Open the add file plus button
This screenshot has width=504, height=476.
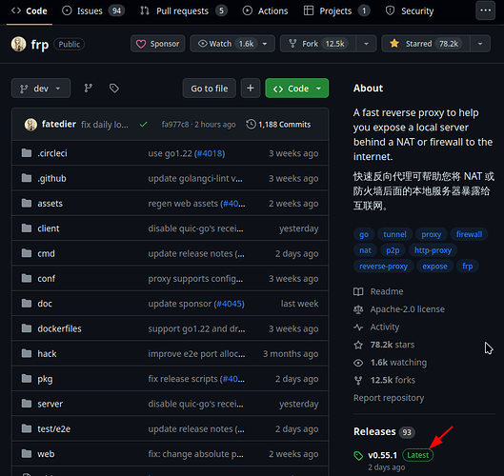point(251,89)
